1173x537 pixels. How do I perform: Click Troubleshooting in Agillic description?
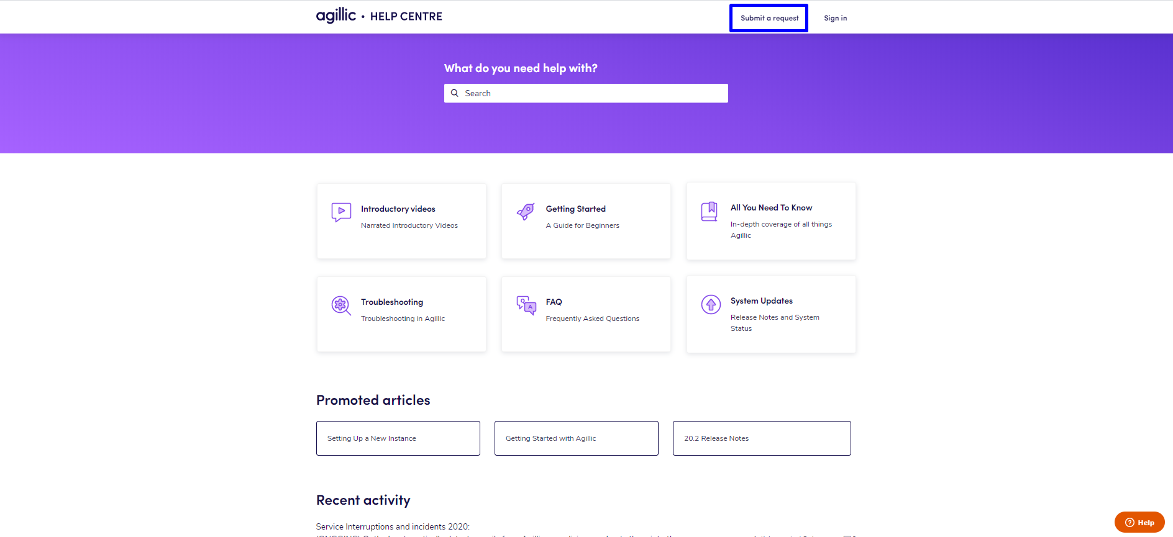pyautogui.click(x=403, y=318)
